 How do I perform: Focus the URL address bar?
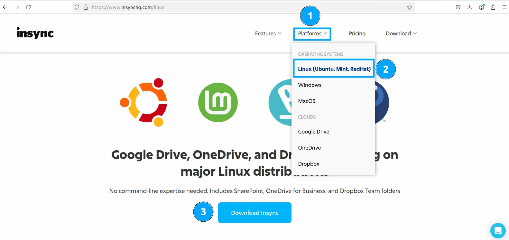[x=243, y=7]
